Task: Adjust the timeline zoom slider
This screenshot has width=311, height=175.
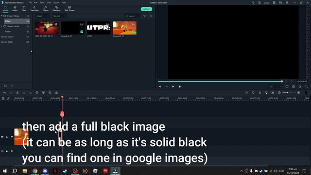Action: pos(289,93)
